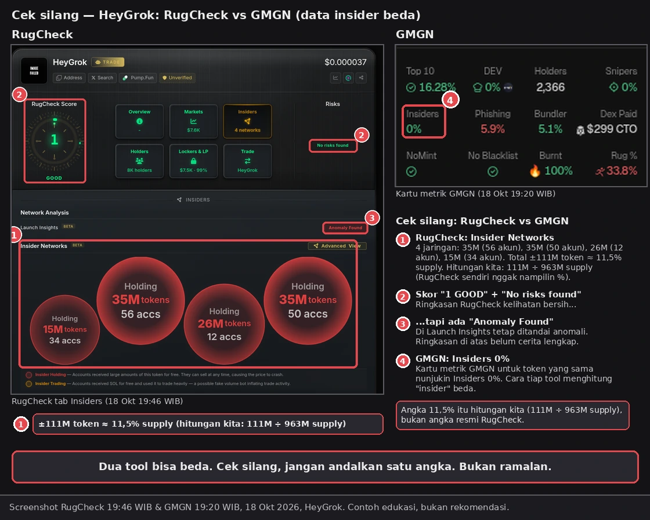Click the Rug % value 33.8%
650x520 pixels.
[x=622, y=170]
